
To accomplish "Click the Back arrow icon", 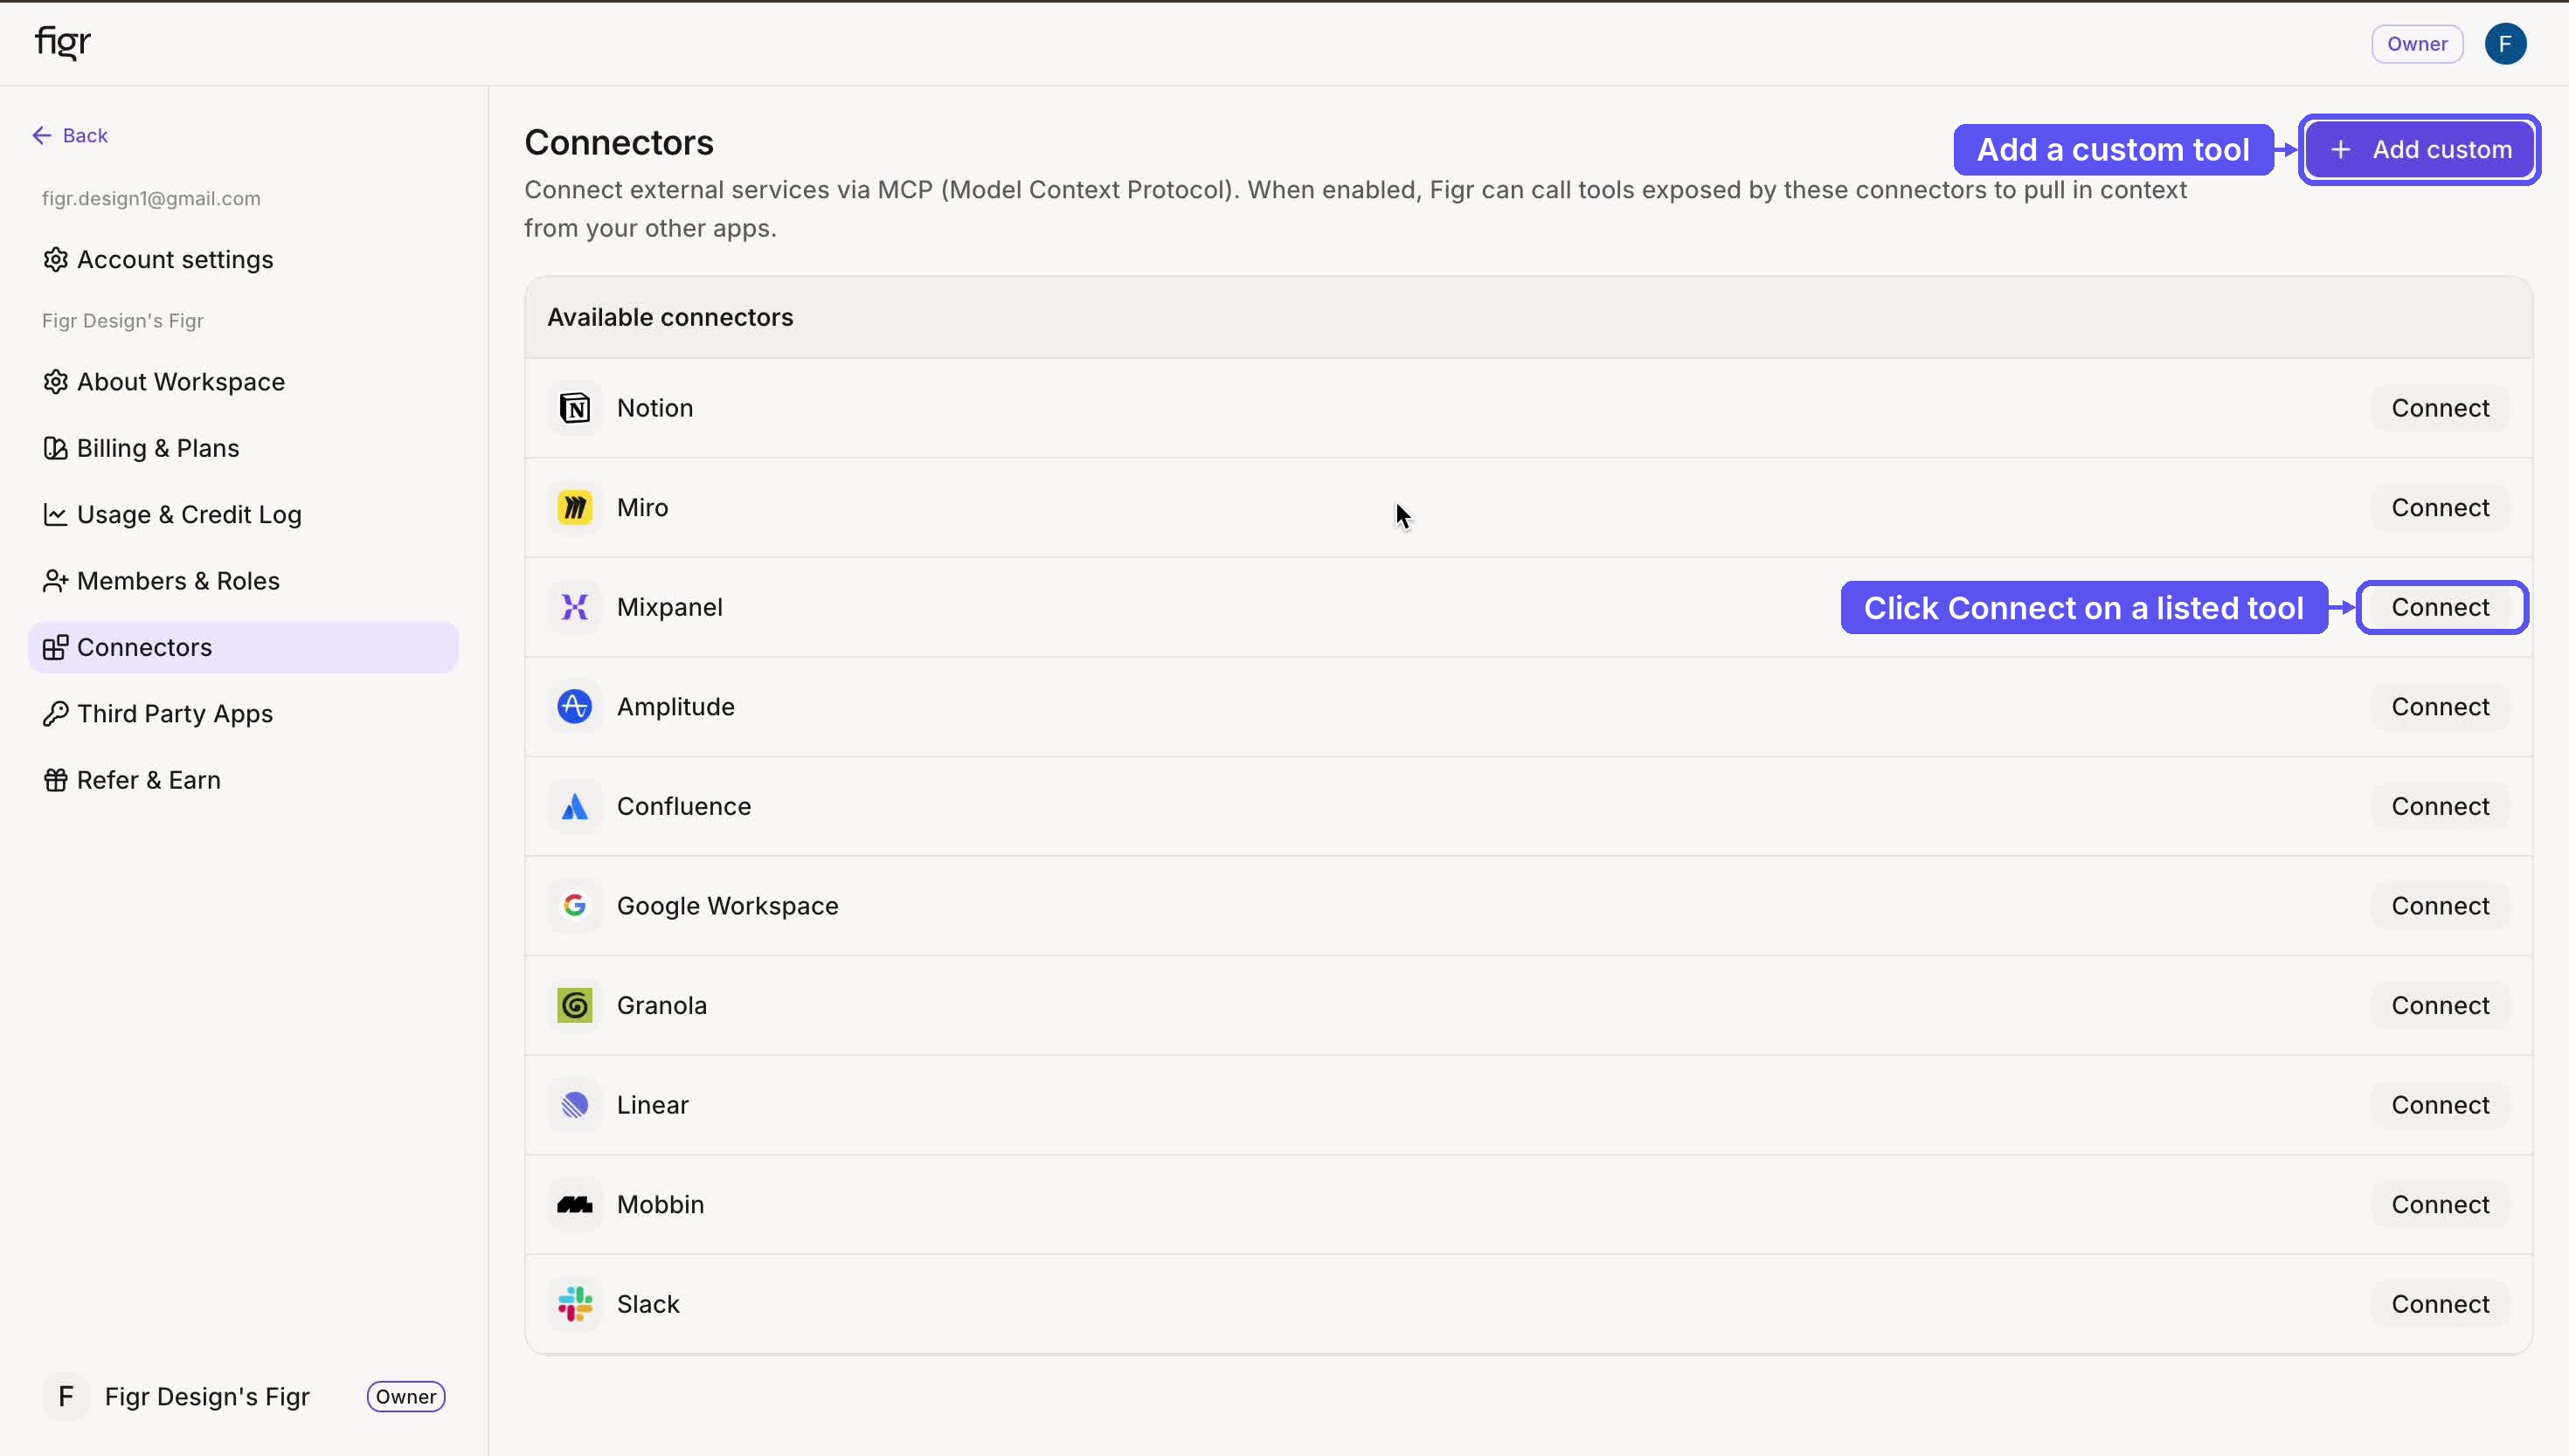I will pyautogui.click(x=41, y=135).
